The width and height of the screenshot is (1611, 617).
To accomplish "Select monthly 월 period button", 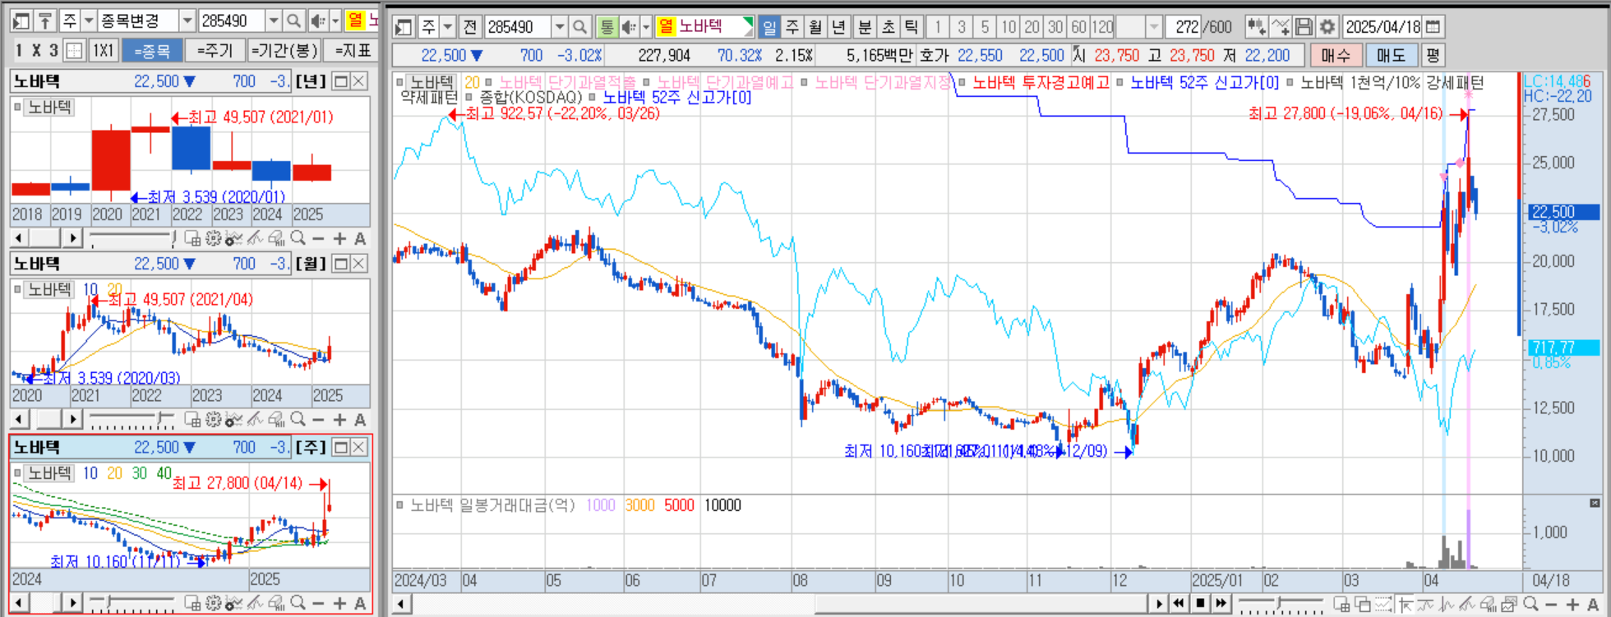I will point(815,27).
